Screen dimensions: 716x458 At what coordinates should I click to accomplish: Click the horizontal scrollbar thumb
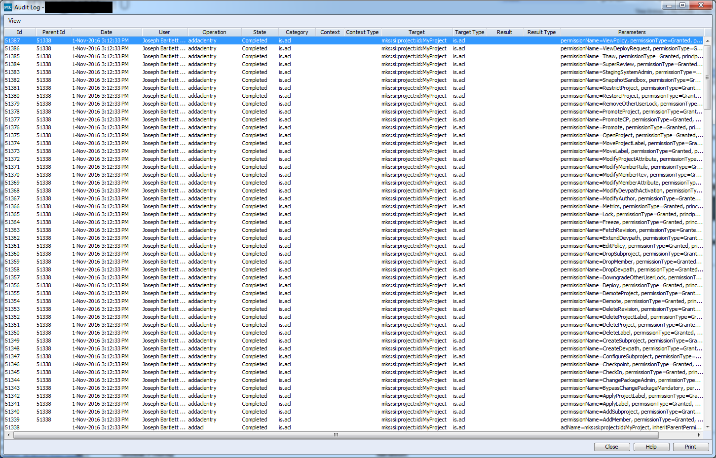[336, 435]
